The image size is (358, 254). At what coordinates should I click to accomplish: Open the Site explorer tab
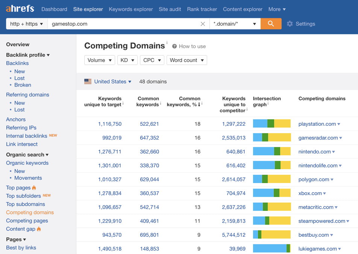[88, 9]
